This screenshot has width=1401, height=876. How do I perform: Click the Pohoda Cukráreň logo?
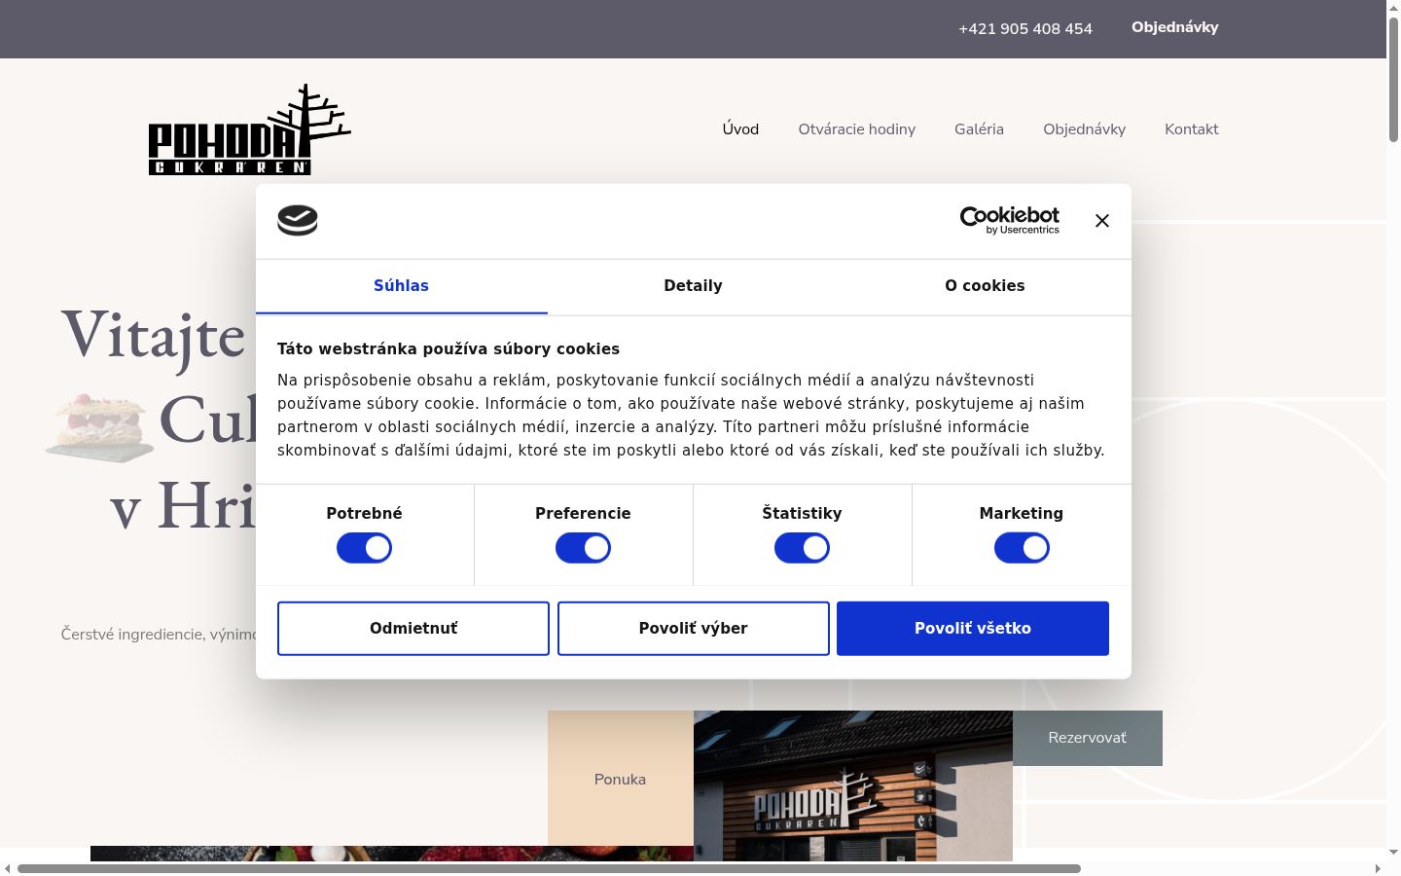pyautogui.click(x=249, y=129)
